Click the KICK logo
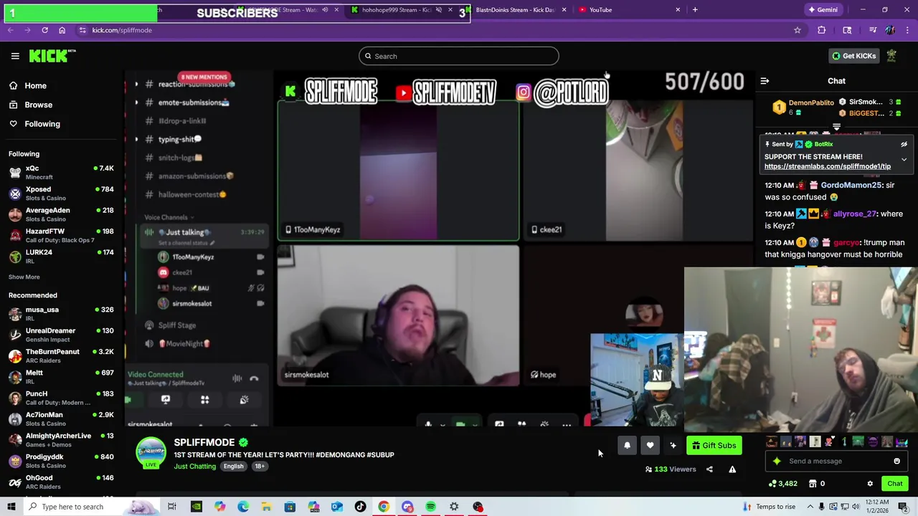 coord(52,56)
